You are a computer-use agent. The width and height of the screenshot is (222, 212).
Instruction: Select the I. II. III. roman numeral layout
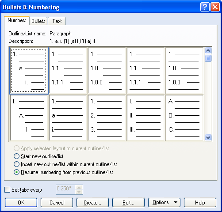(145, 118)
